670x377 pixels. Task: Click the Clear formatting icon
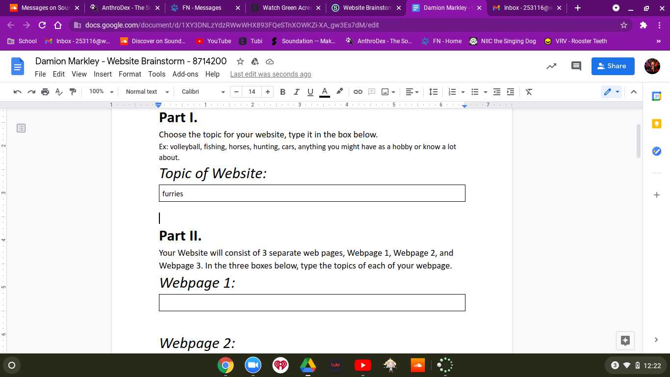[529, 92]
